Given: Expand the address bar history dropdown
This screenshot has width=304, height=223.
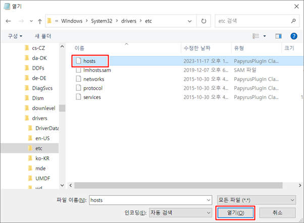Looking at the screenshot, I should 189,21.
